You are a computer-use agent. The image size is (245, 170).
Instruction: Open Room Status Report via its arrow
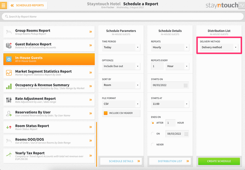91,127
